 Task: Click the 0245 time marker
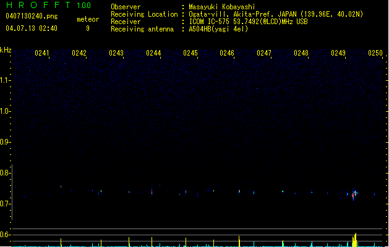click(x=190, y=53)
